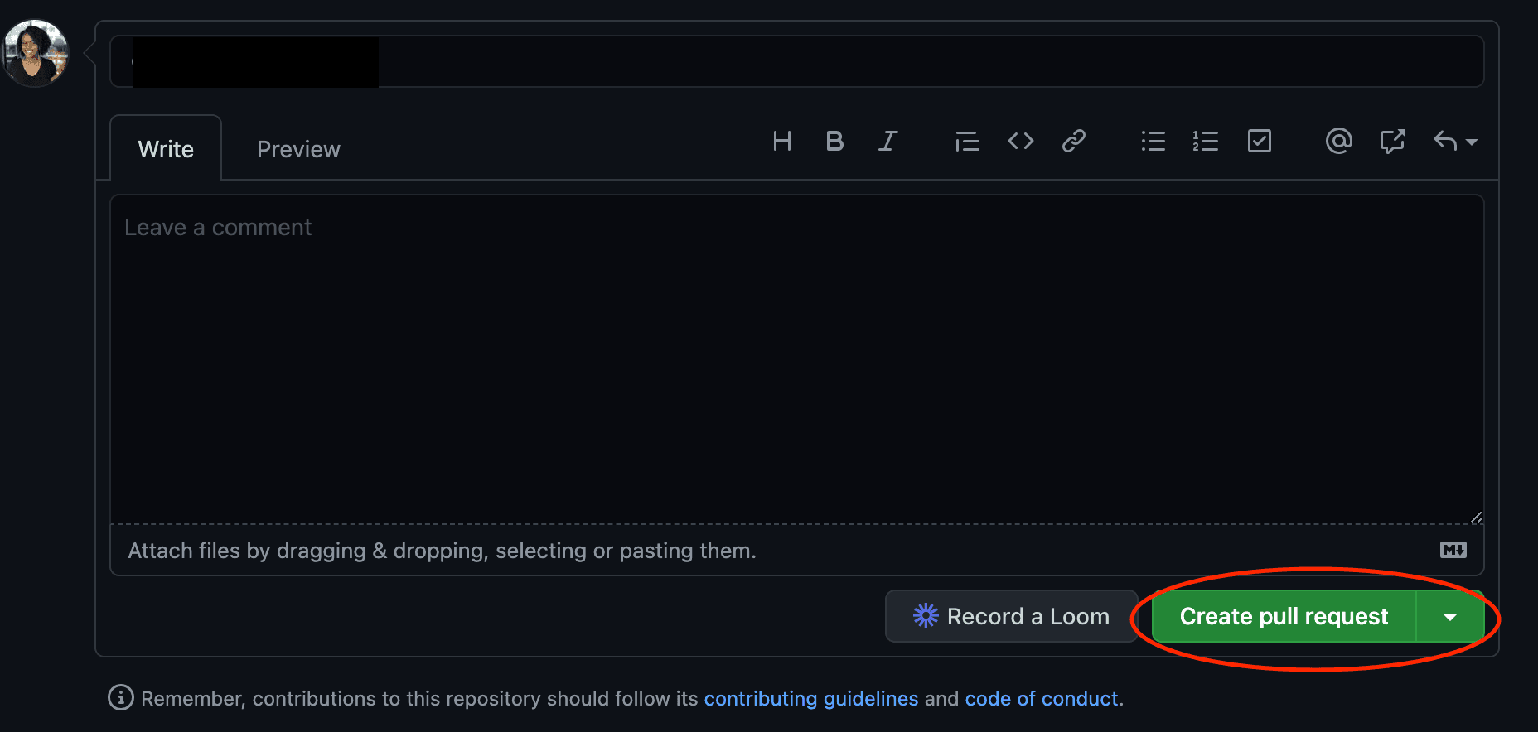Click the Create pull request button
The height and width of the screenshot is (732, 1538).
pos(1284,616)
